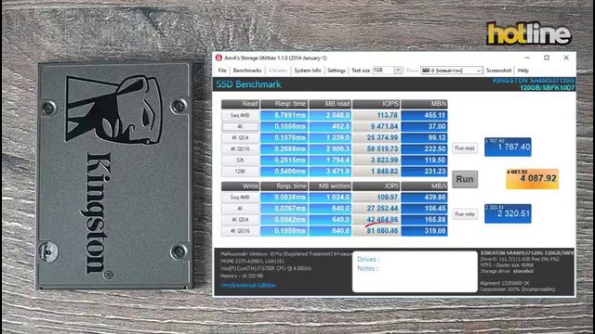
Task: Click the 9.0938ms write response cell
Action: click(284, 198)
